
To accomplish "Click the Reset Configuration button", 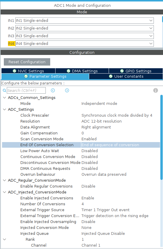I will (27, 62).
